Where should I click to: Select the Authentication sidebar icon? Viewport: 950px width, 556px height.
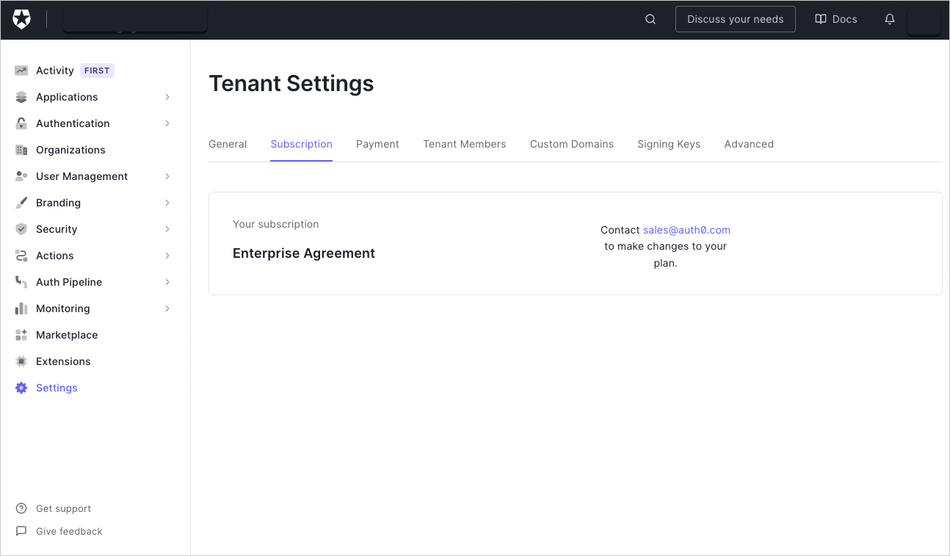(21, 123)
